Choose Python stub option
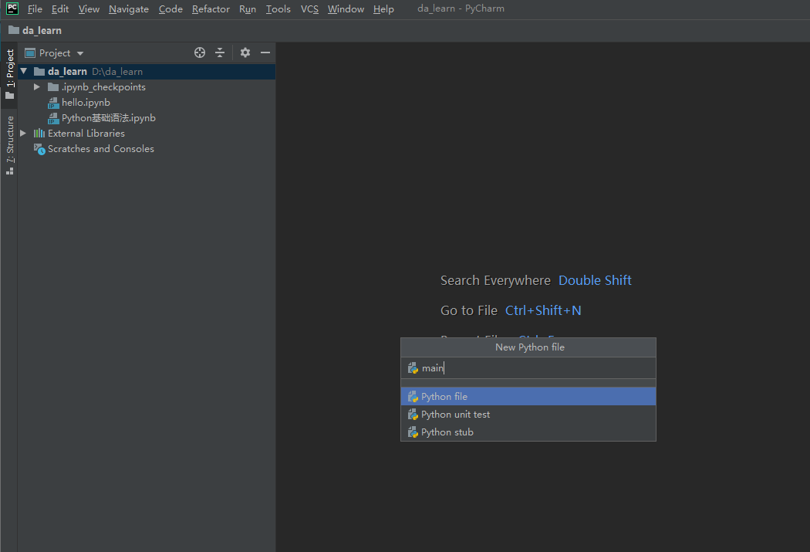This screenshot has width=810, height=552. pos(528,432)
